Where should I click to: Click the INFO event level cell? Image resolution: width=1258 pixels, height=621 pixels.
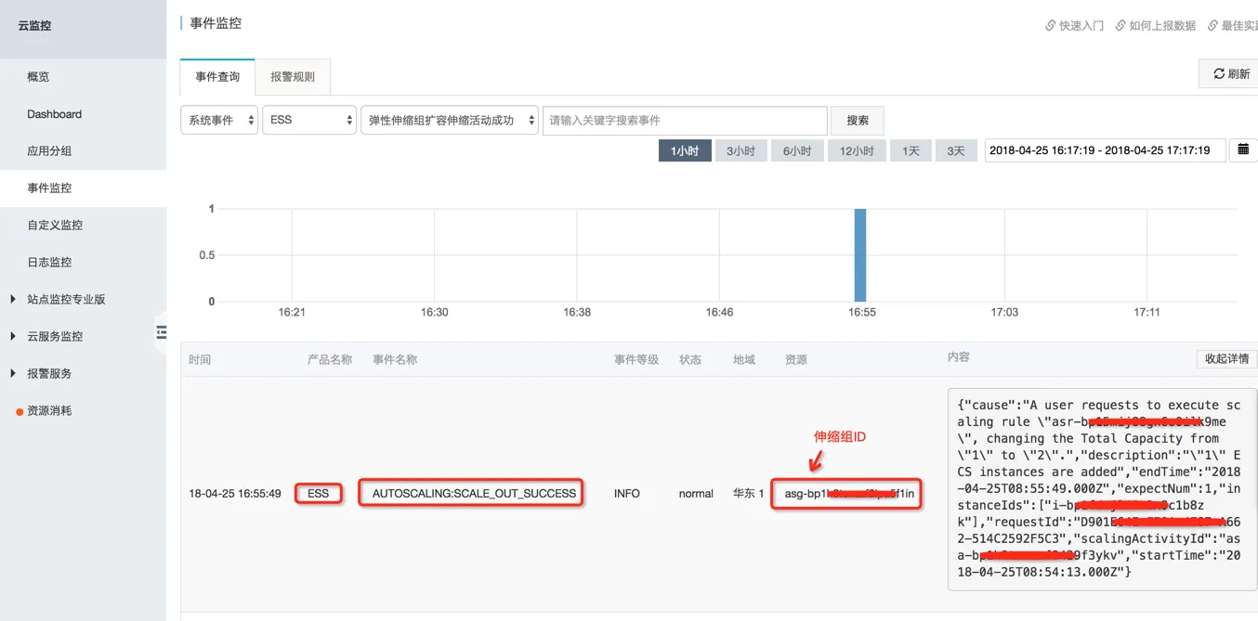[x=627, y=494]
